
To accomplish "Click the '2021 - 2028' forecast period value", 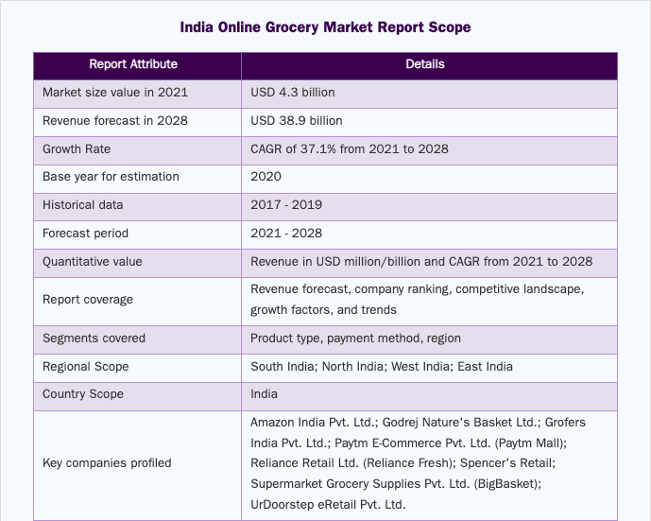I will pyautogui.click(x=286, y=234).
